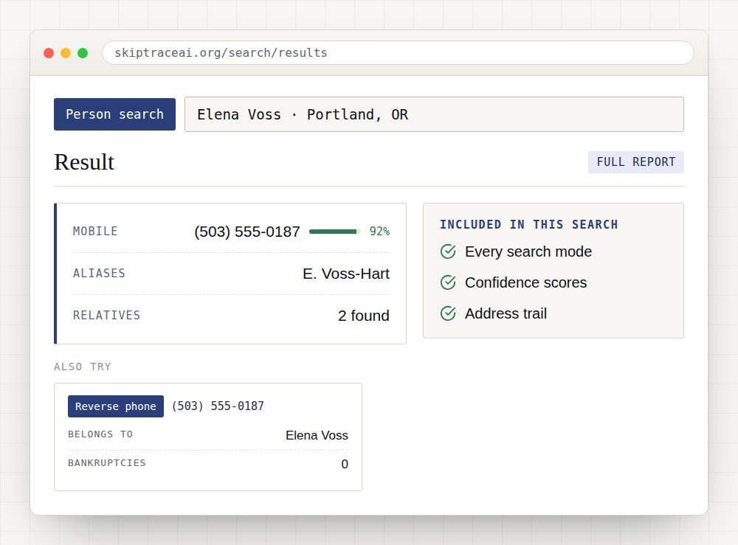This screenshot has width=738, height=545.
Task: Click the green maximize window dot
Action: point(83,53)
